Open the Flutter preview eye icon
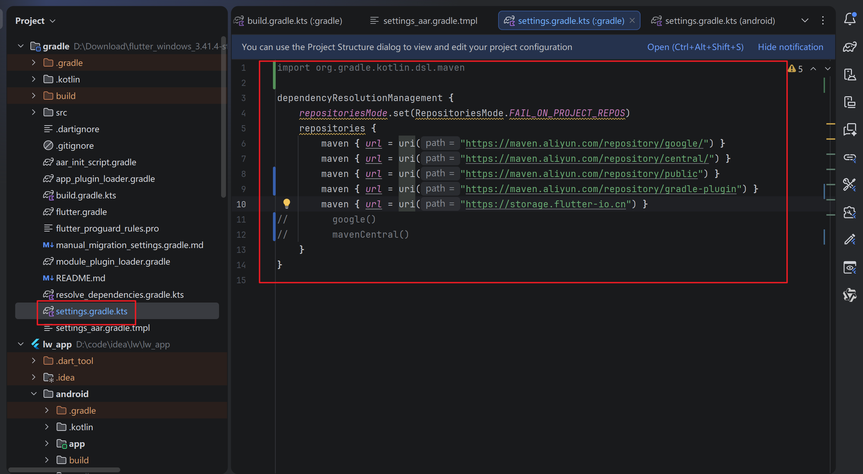 coord(850,268)
